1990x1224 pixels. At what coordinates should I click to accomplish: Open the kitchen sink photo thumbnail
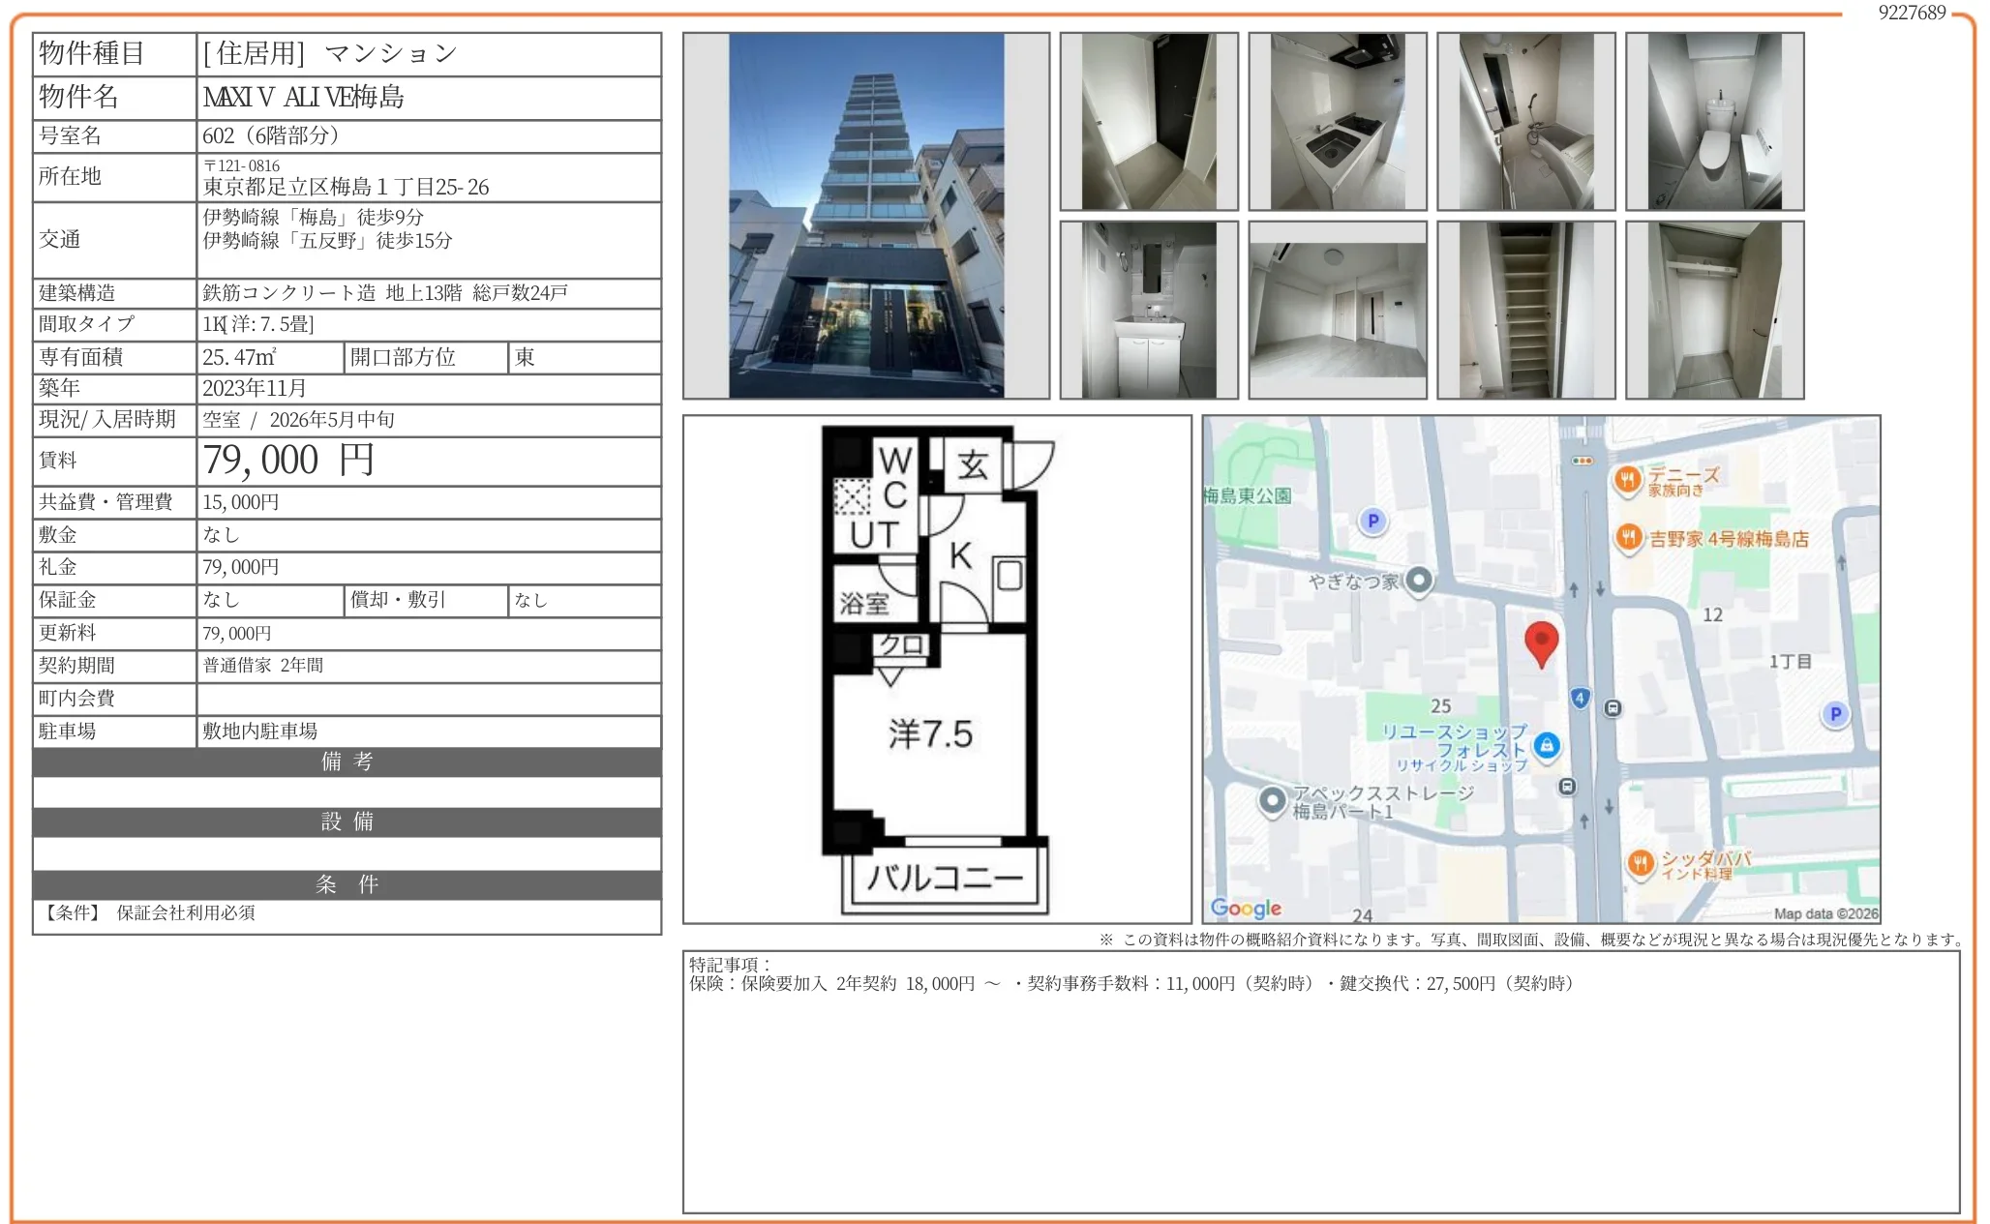pos(1337,122)
